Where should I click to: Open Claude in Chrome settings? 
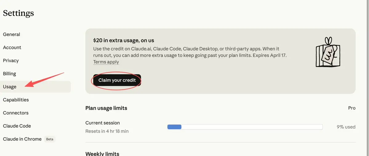22,139
